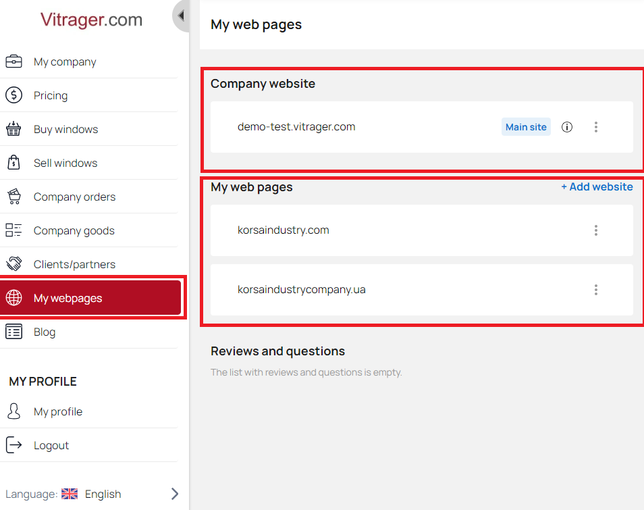644x510 pixels.
Task: Open options menu for korsaindustry.com
Action: point(595,230)
